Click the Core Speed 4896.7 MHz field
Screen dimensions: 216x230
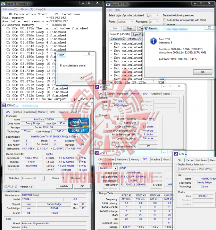[x=31, y=158]
